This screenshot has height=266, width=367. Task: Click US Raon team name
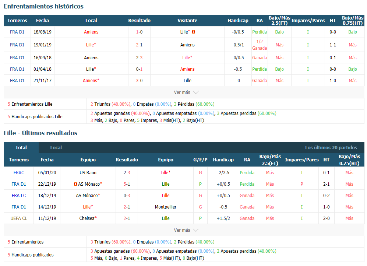point(88,172)
